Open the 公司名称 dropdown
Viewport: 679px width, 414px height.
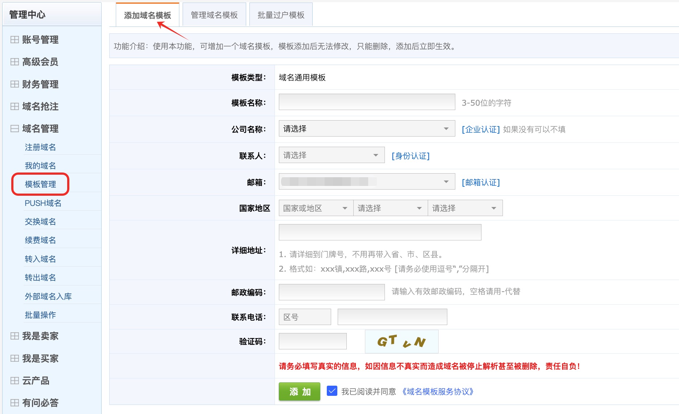pyautogui.click(x=366, y=129)
